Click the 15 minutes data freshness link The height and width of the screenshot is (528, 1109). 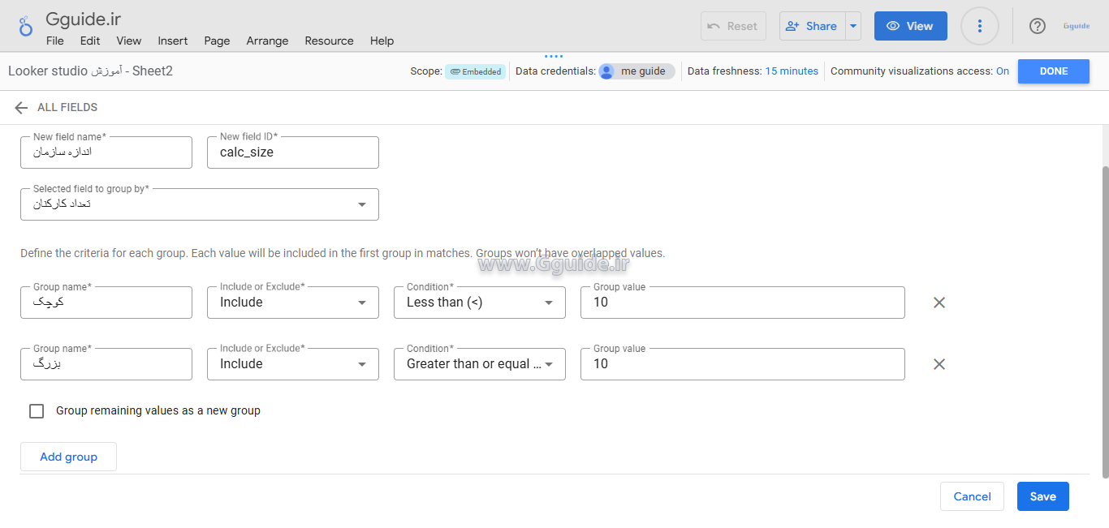coord(792,71)
